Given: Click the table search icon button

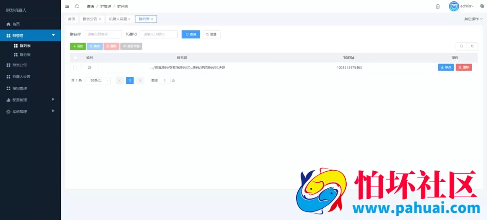Looking at the screenshot, I should coord(461,46).
